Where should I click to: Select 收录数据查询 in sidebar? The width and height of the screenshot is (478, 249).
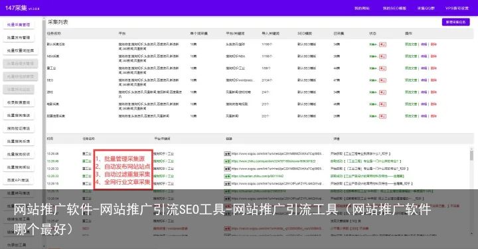(19, 102)
